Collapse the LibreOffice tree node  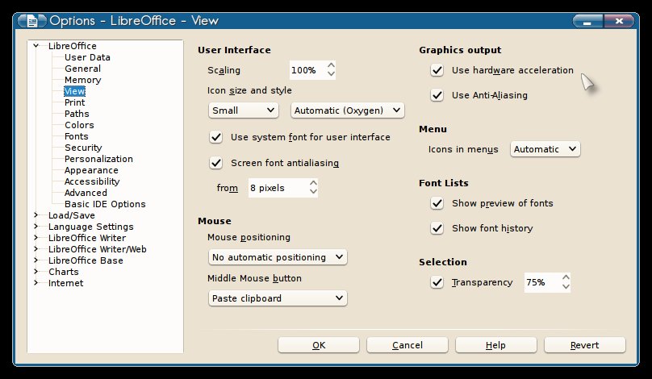36,46
